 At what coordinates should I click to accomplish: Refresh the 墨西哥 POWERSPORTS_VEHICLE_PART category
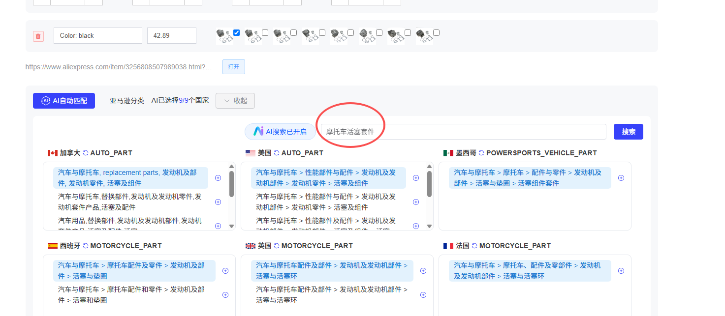coord(481,153)
